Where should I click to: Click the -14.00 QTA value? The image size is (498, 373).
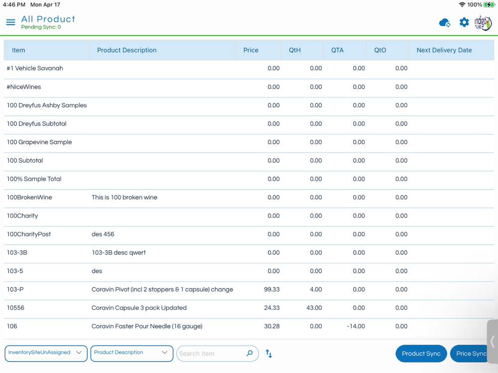356,326
